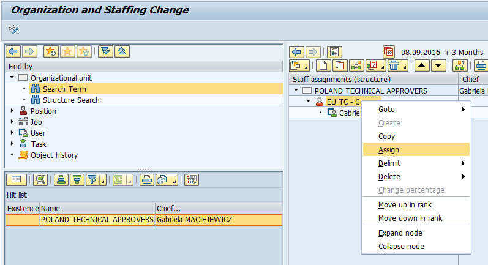Open the date and preview period calendar icon
Screen dimensions: 488x265
coord(389,51)
